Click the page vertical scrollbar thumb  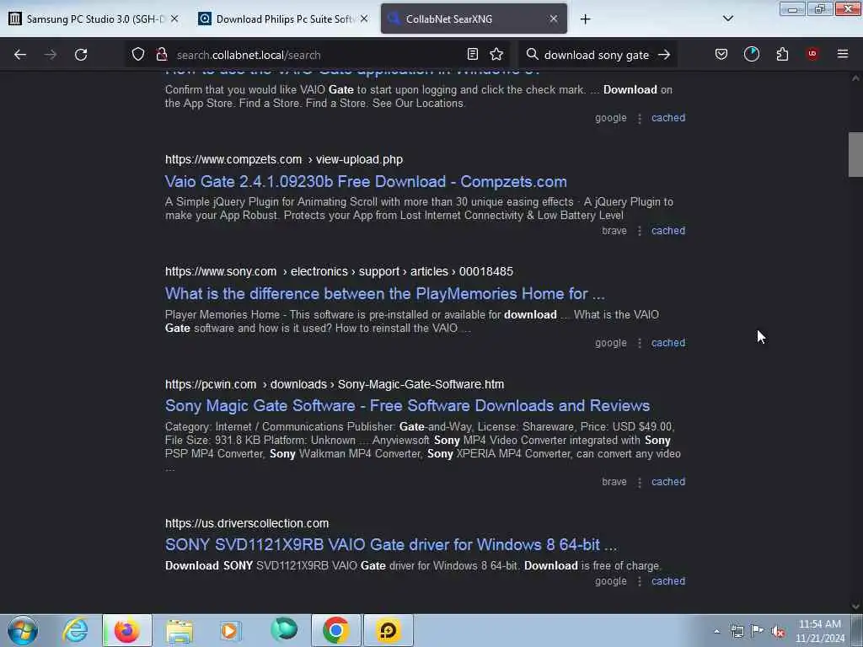pos(855,155)
